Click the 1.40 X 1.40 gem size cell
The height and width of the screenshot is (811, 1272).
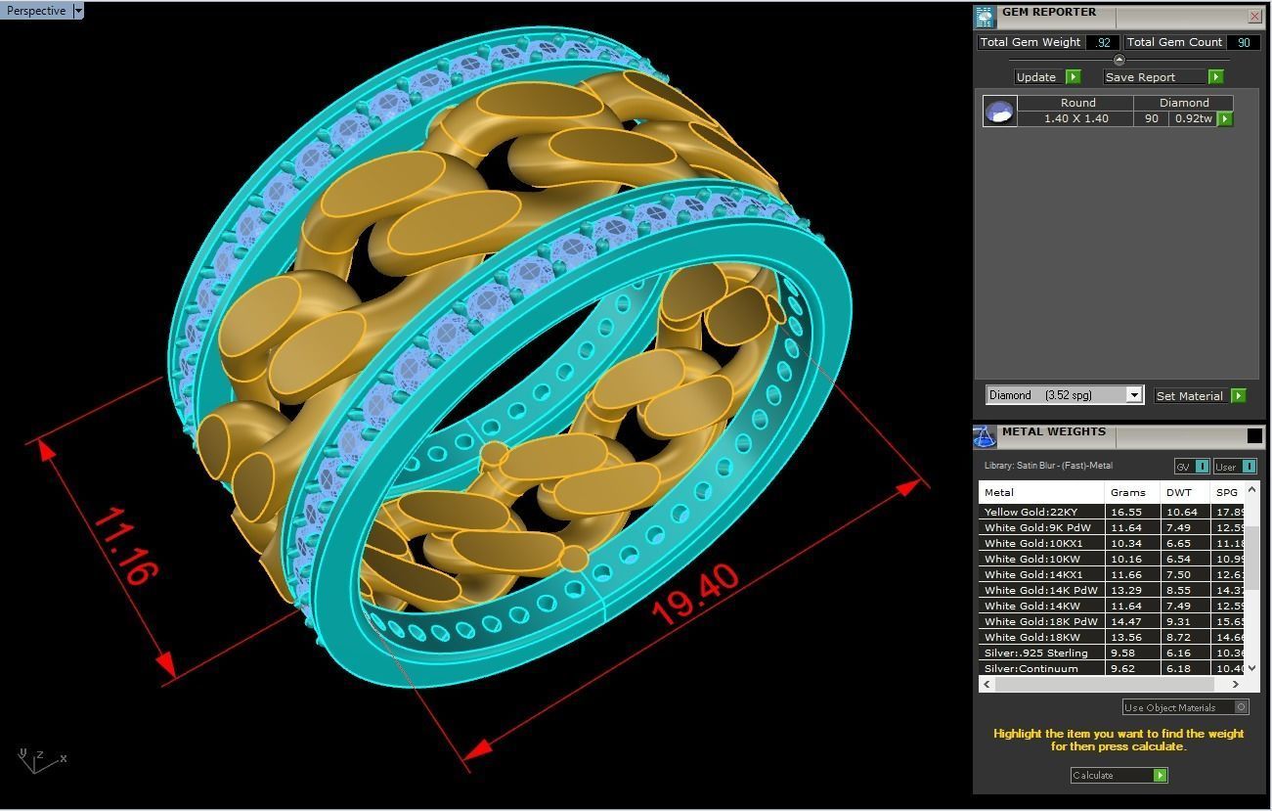pyautogui.click(x=1075, y=118)
